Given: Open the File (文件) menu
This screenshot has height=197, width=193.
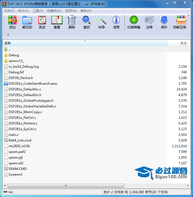Looking at the screenshot, I should coord(9,11).
